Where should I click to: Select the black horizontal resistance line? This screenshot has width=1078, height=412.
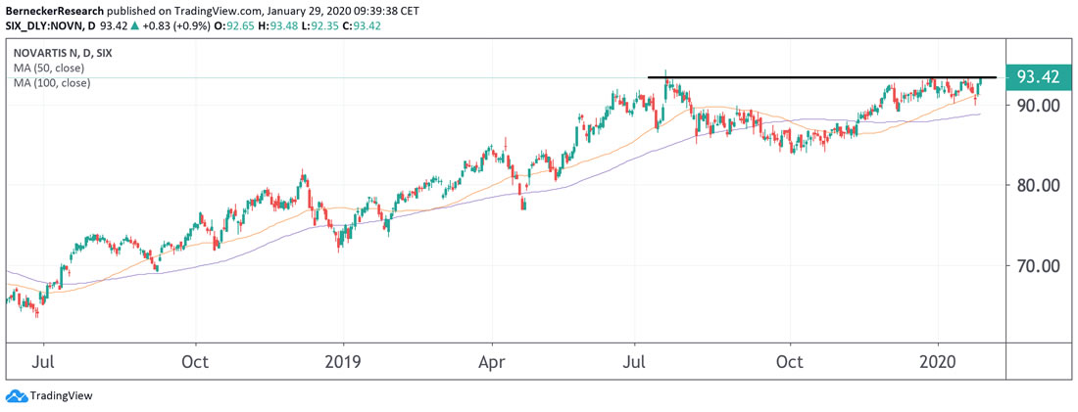[x=821, y=76]
